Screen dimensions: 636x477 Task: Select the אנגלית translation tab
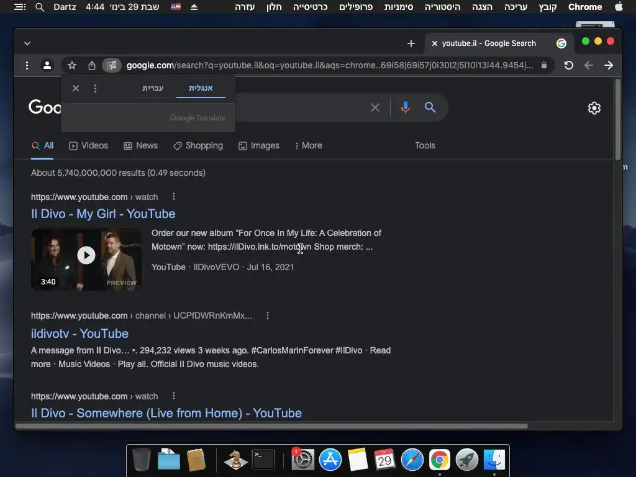[201, 88]
